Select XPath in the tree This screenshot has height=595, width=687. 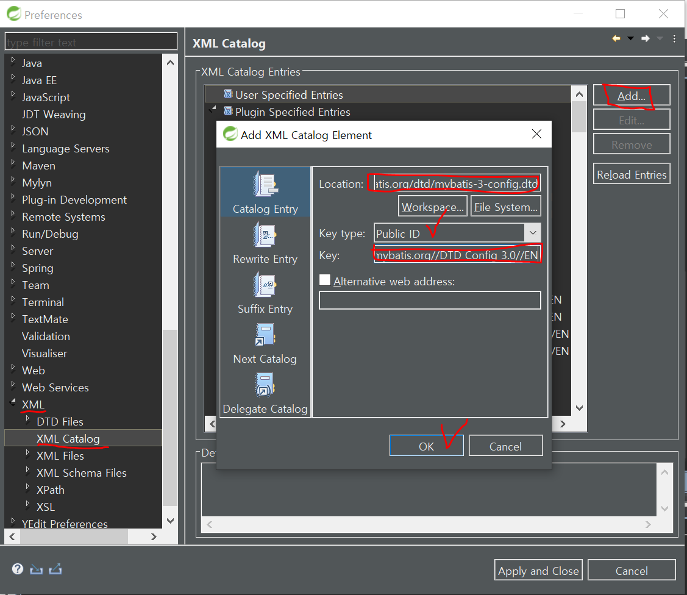click(51, 490)
